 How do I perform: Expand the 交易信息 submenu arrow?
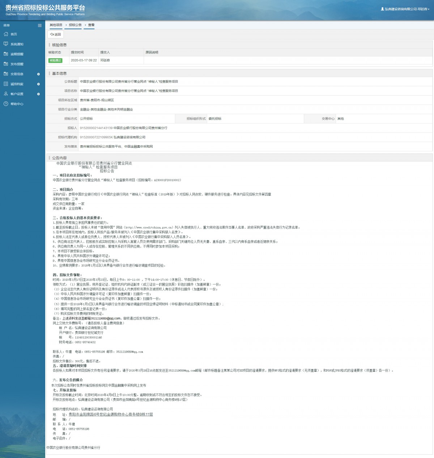38,74
